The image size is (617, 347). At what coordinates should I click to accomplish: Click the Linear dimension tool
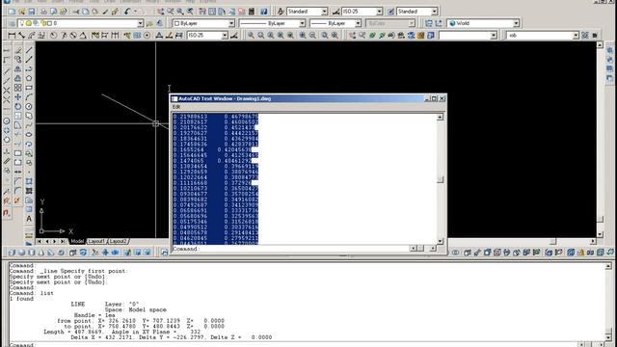(12, 36)
